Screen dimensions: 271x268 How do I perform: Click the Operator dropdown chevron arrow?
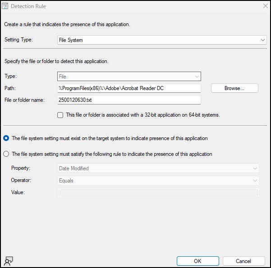[255, 181]
